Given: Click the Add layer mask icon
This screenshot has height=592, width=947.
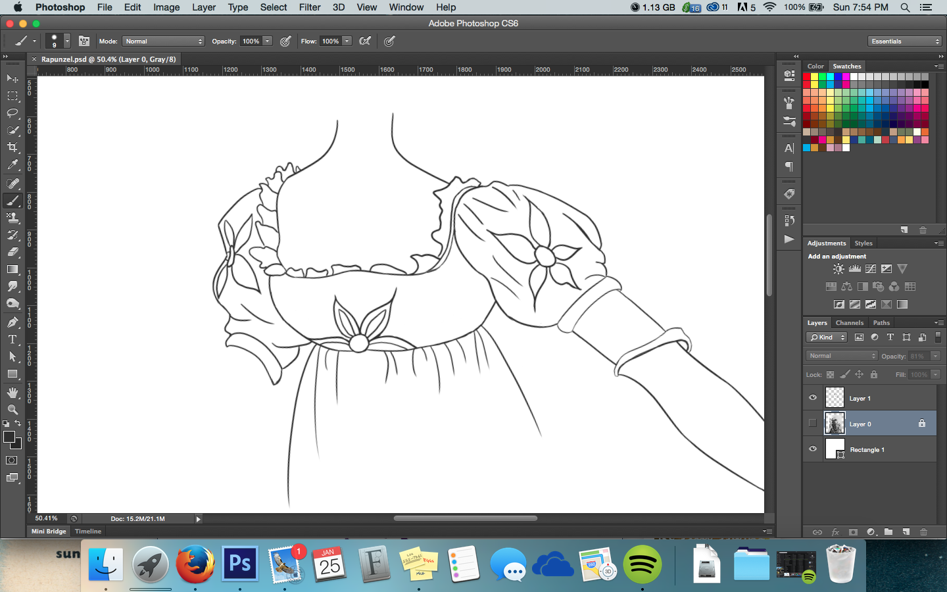Looking at the screenshot, I should [853, 532].
